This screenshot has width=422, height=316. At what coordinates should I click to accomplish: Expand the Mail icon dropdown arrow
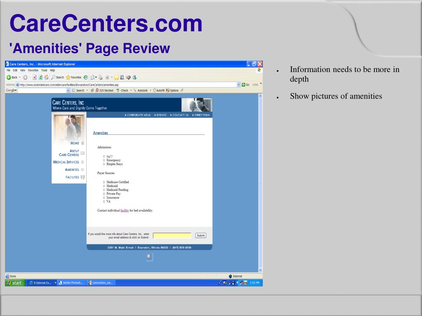pos(96,77)
